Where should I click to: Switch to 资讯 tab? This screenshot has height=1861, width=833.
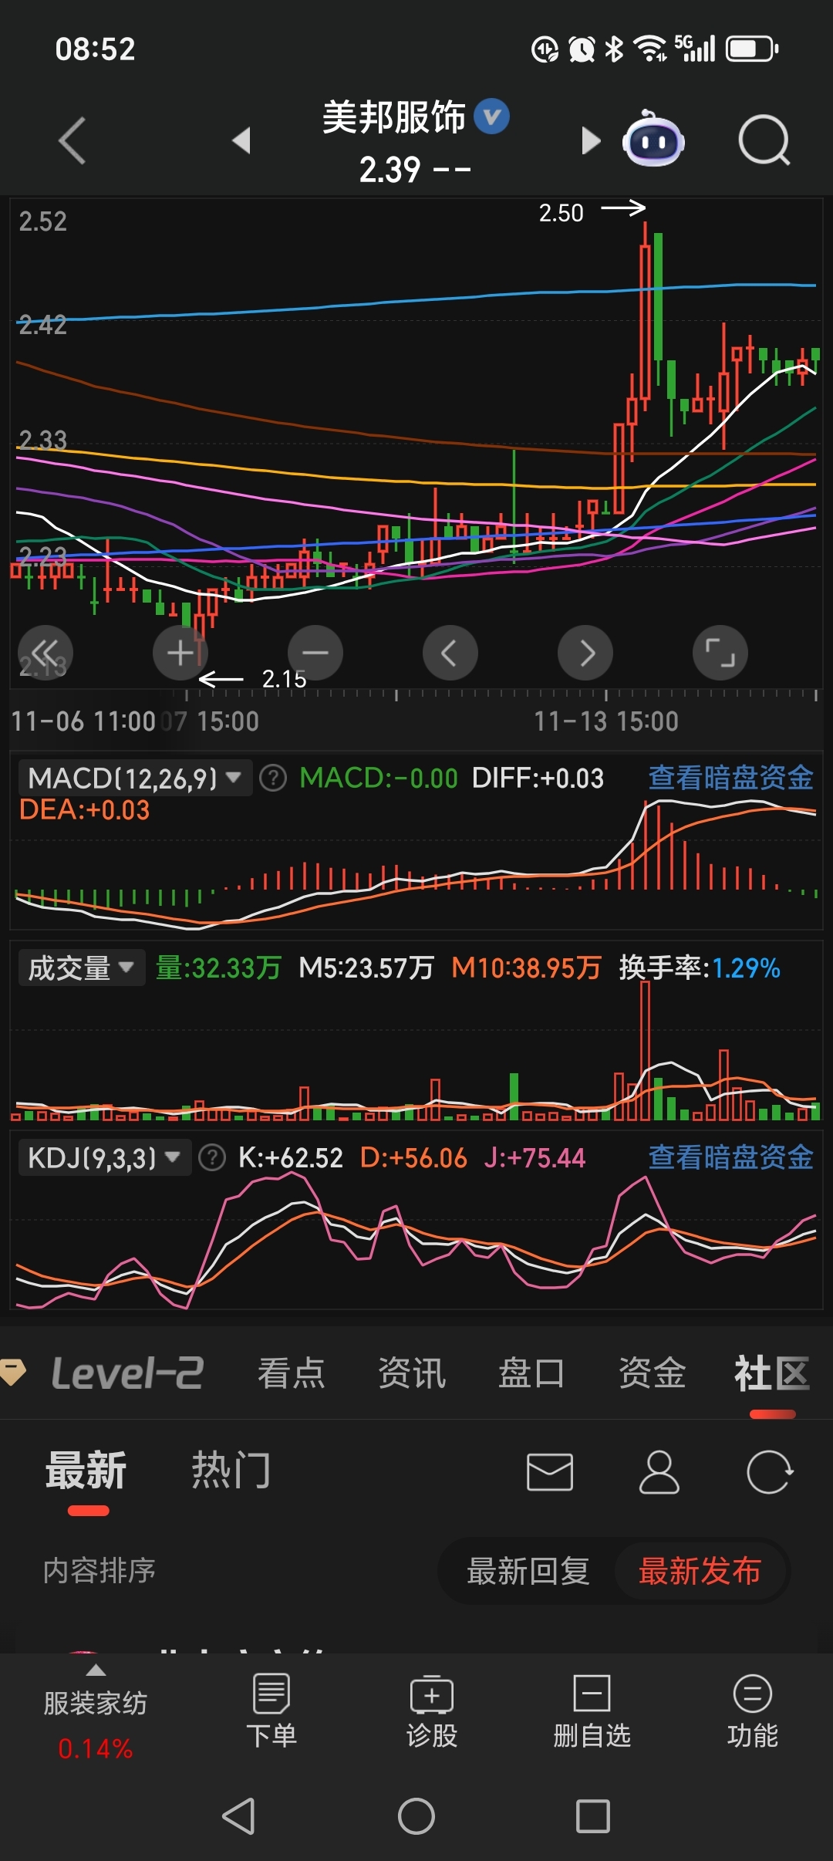click(412, 1373)
